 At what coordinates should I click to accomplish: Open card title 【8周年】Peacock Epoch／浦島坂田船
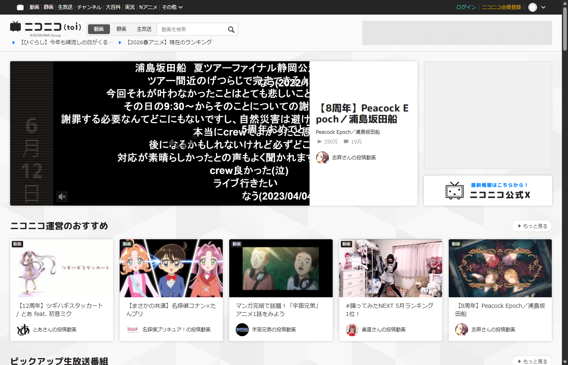pos(500,310)
